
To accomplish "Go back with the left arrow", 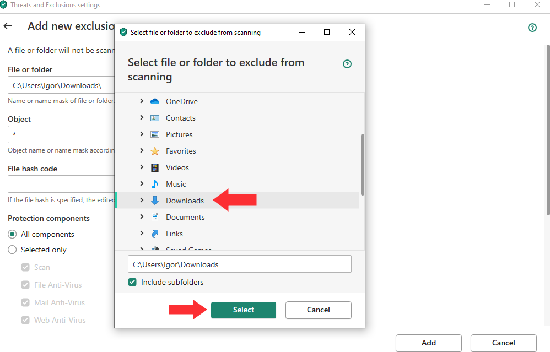I will [8, 26].
